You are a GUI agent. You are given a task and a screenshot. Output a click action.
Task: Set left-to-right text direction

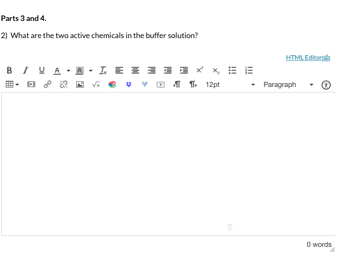[x=176, y=84]
